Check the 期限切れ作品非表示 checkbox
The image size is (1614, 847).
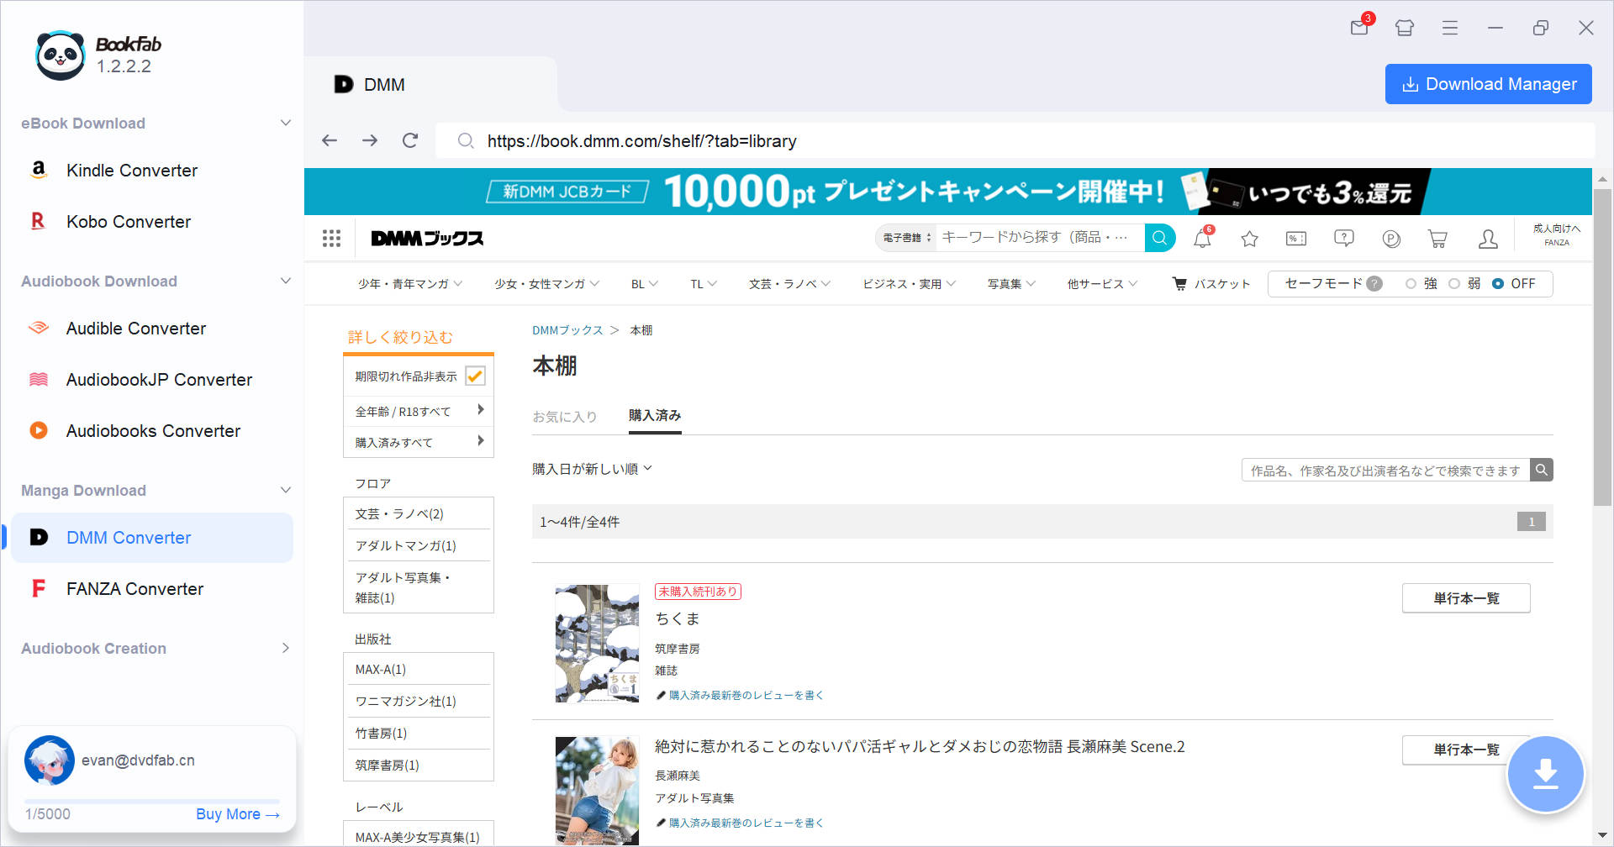pyautogui.click(x=476, y=376)
